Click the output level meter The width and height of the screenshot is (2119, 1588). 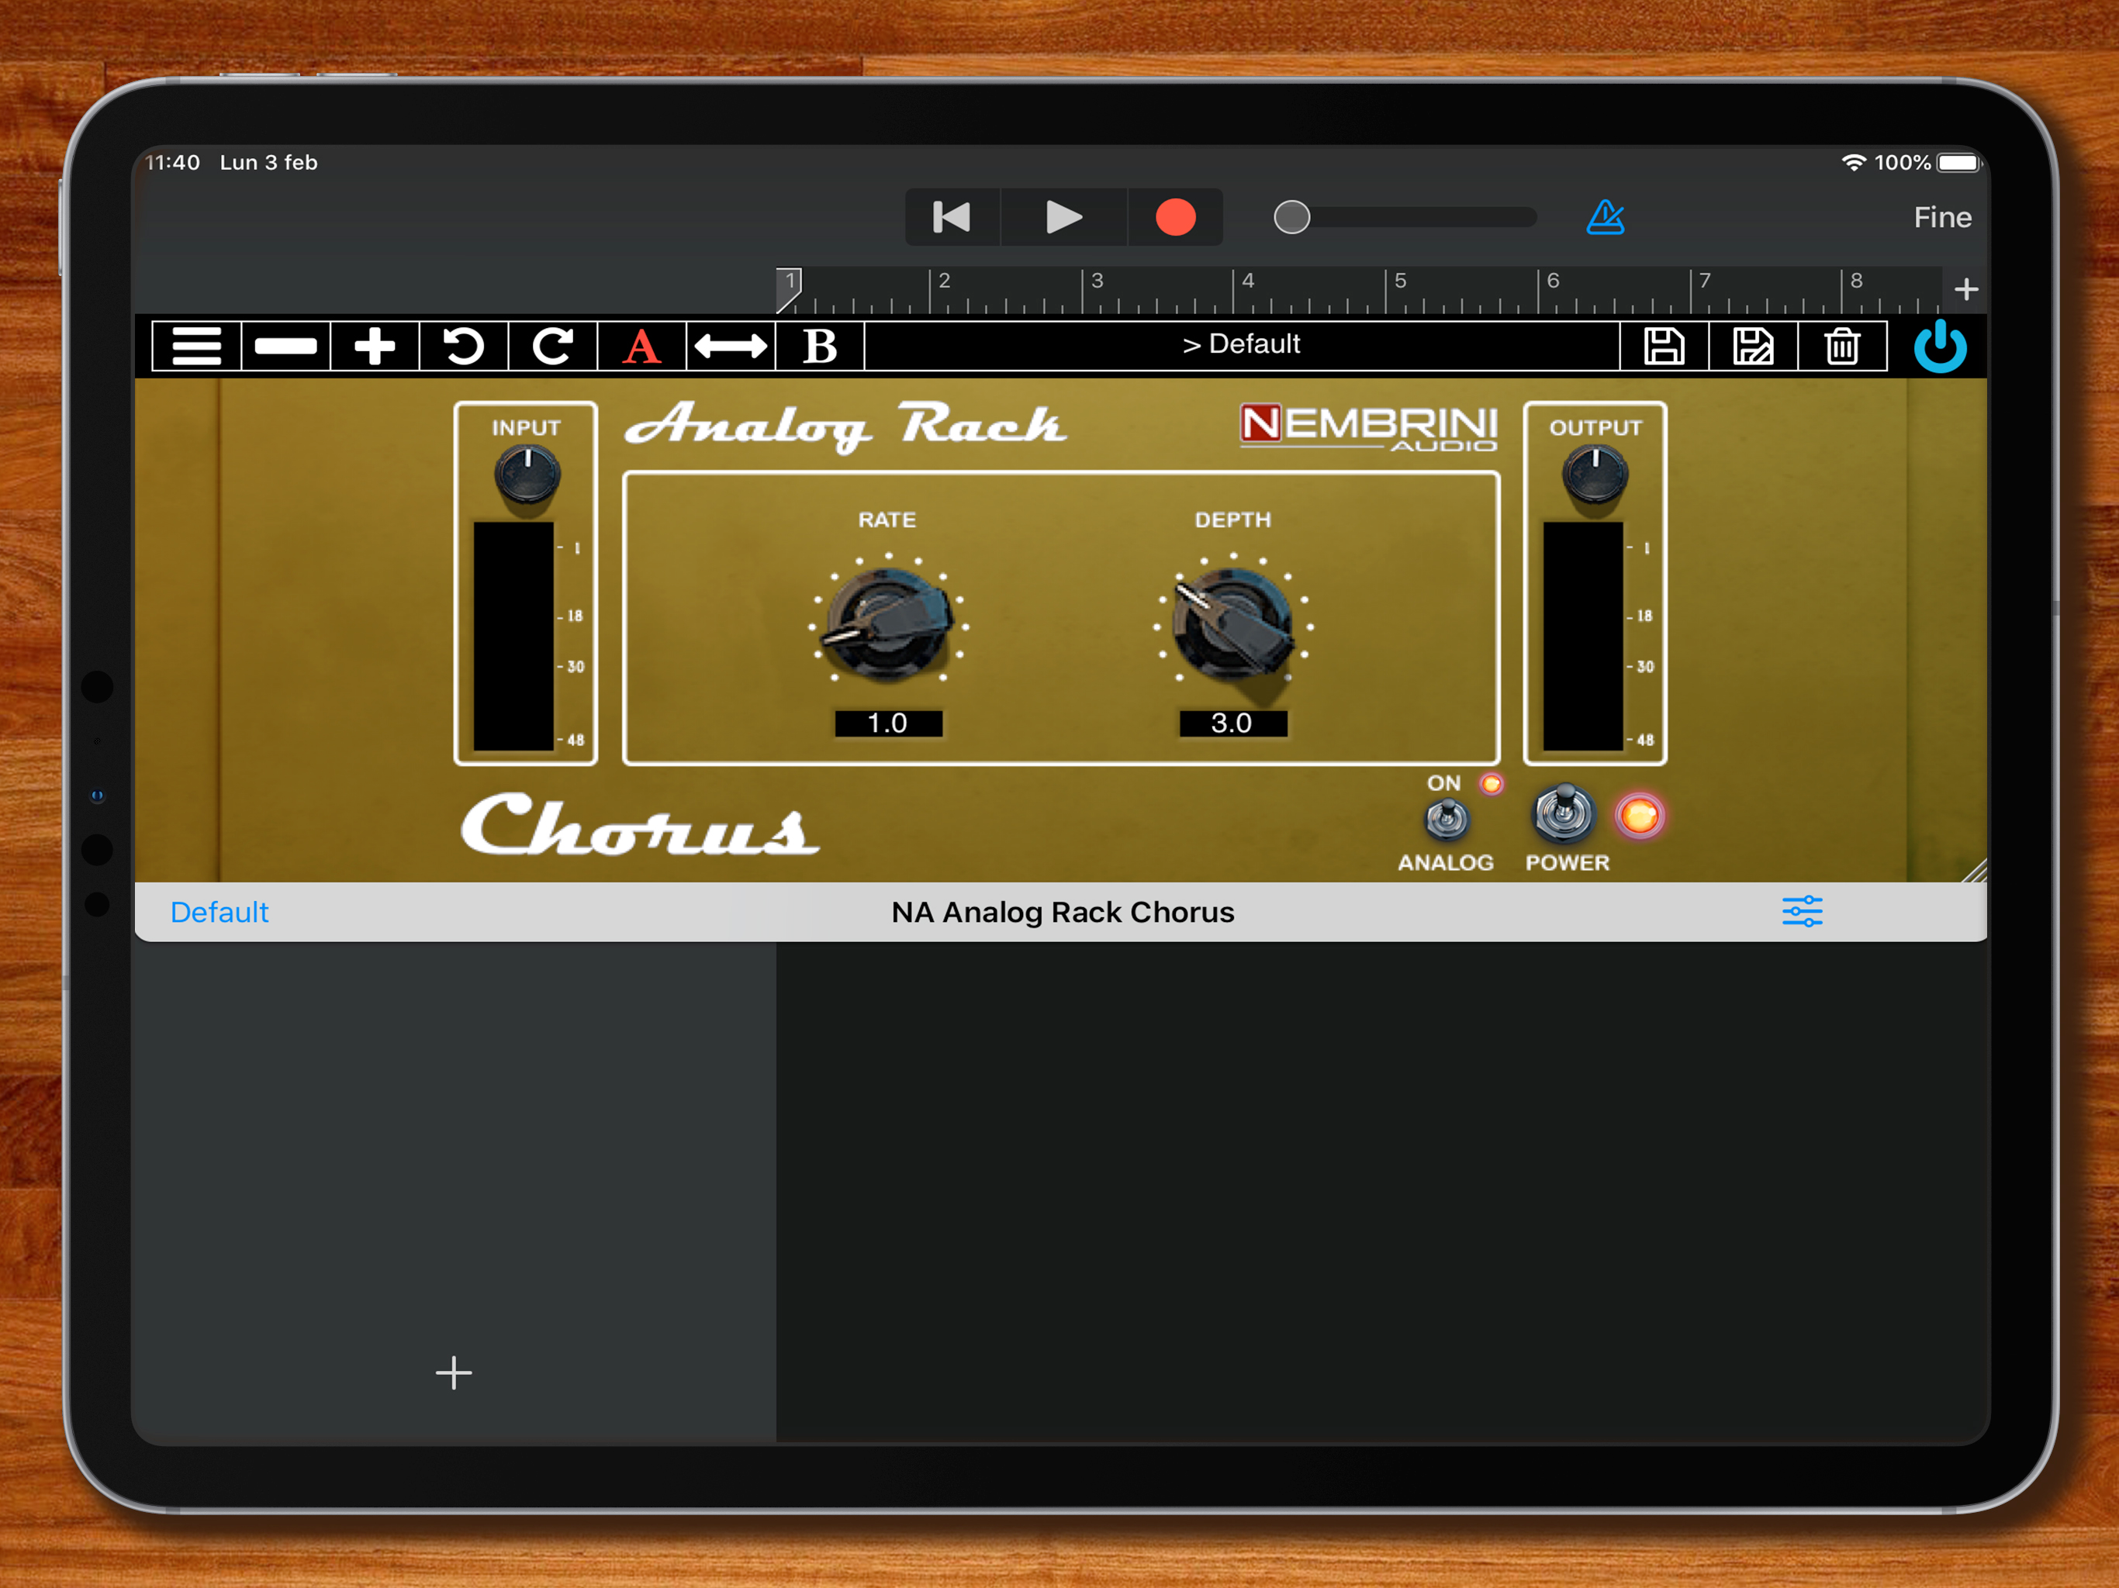[x=1582, y=636]
